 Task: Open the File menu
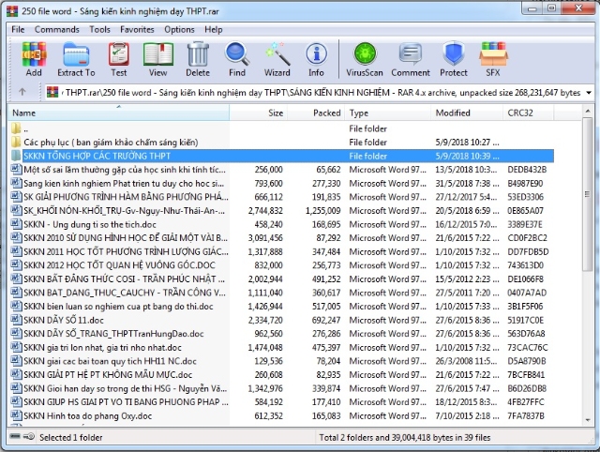(18, 29)
